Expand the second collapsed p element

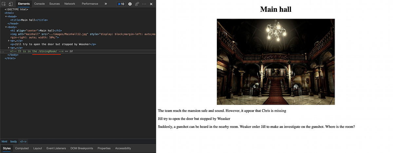pyautogui.click(x=9, y=48)
